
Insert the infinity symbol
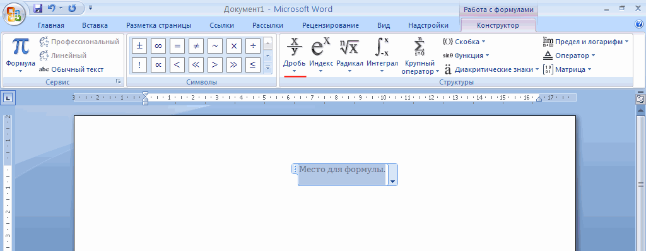(158, 46)
